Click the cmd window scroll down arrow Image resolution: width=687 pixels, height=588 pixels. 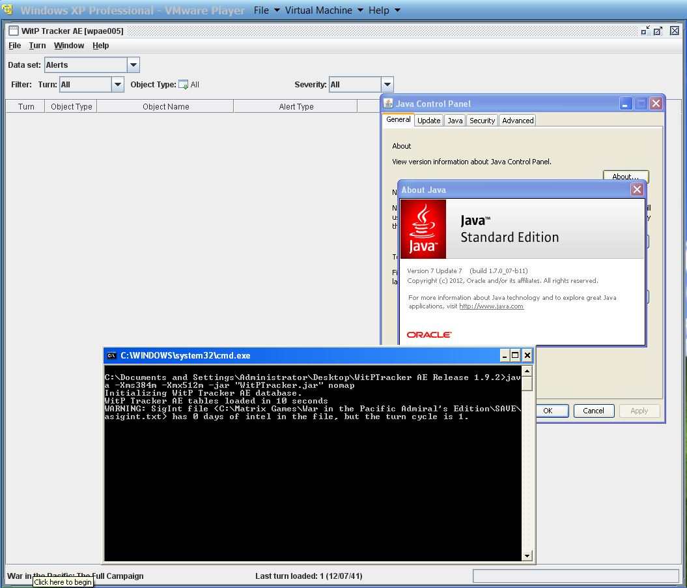(x=527, y=555)
